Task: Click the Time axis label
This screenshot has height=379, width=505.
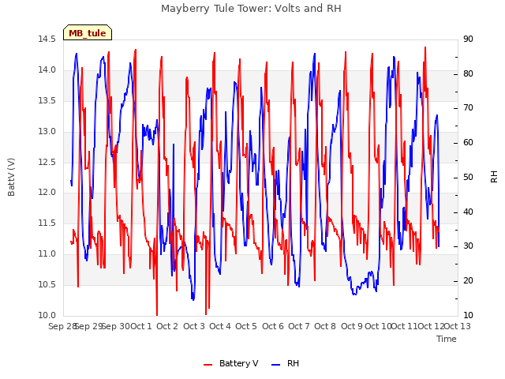Action: pyautogui.click(x=447, y=339)
